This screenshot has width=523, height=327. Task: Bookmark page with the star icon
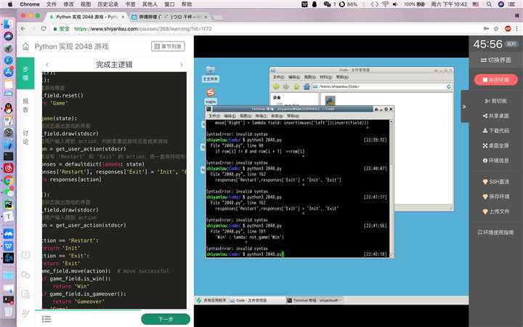pos(496,28)
